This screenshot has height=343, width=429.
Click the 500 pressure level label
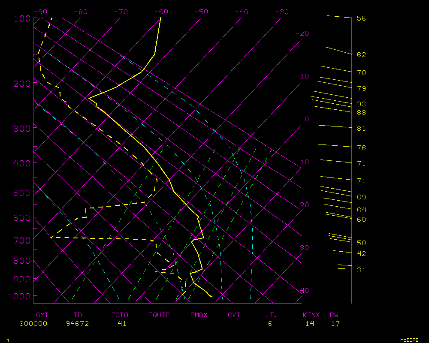tap(22, 193)
